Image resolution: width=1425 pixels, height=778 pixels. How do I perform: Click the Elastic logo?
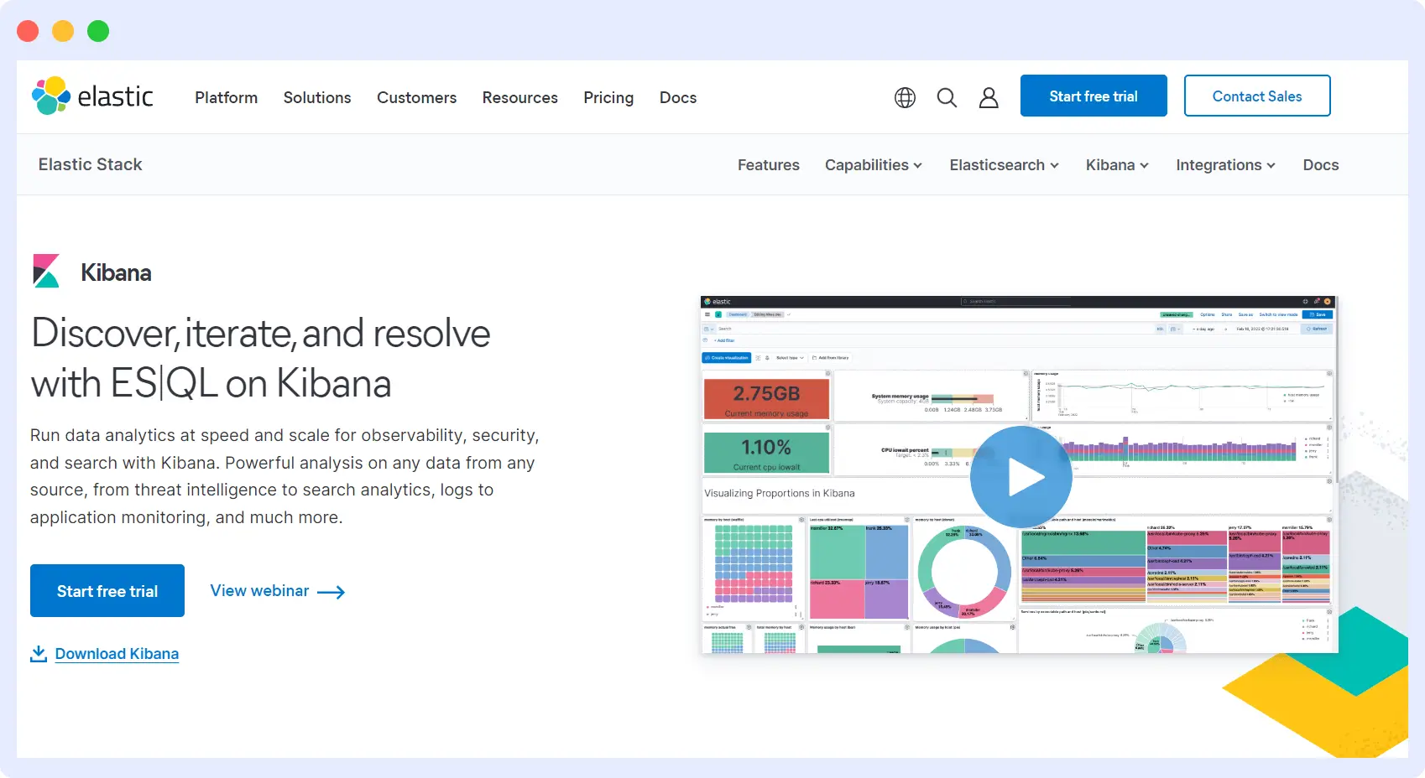click(x=92, y=96)
